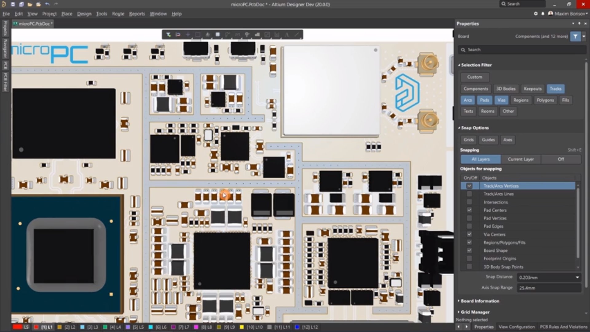Open the Design menu

[x=84, y=14]
